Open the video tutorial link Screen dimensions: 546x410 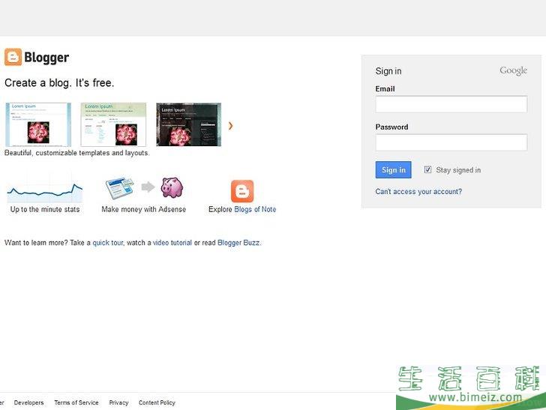[x=172, y=243]
